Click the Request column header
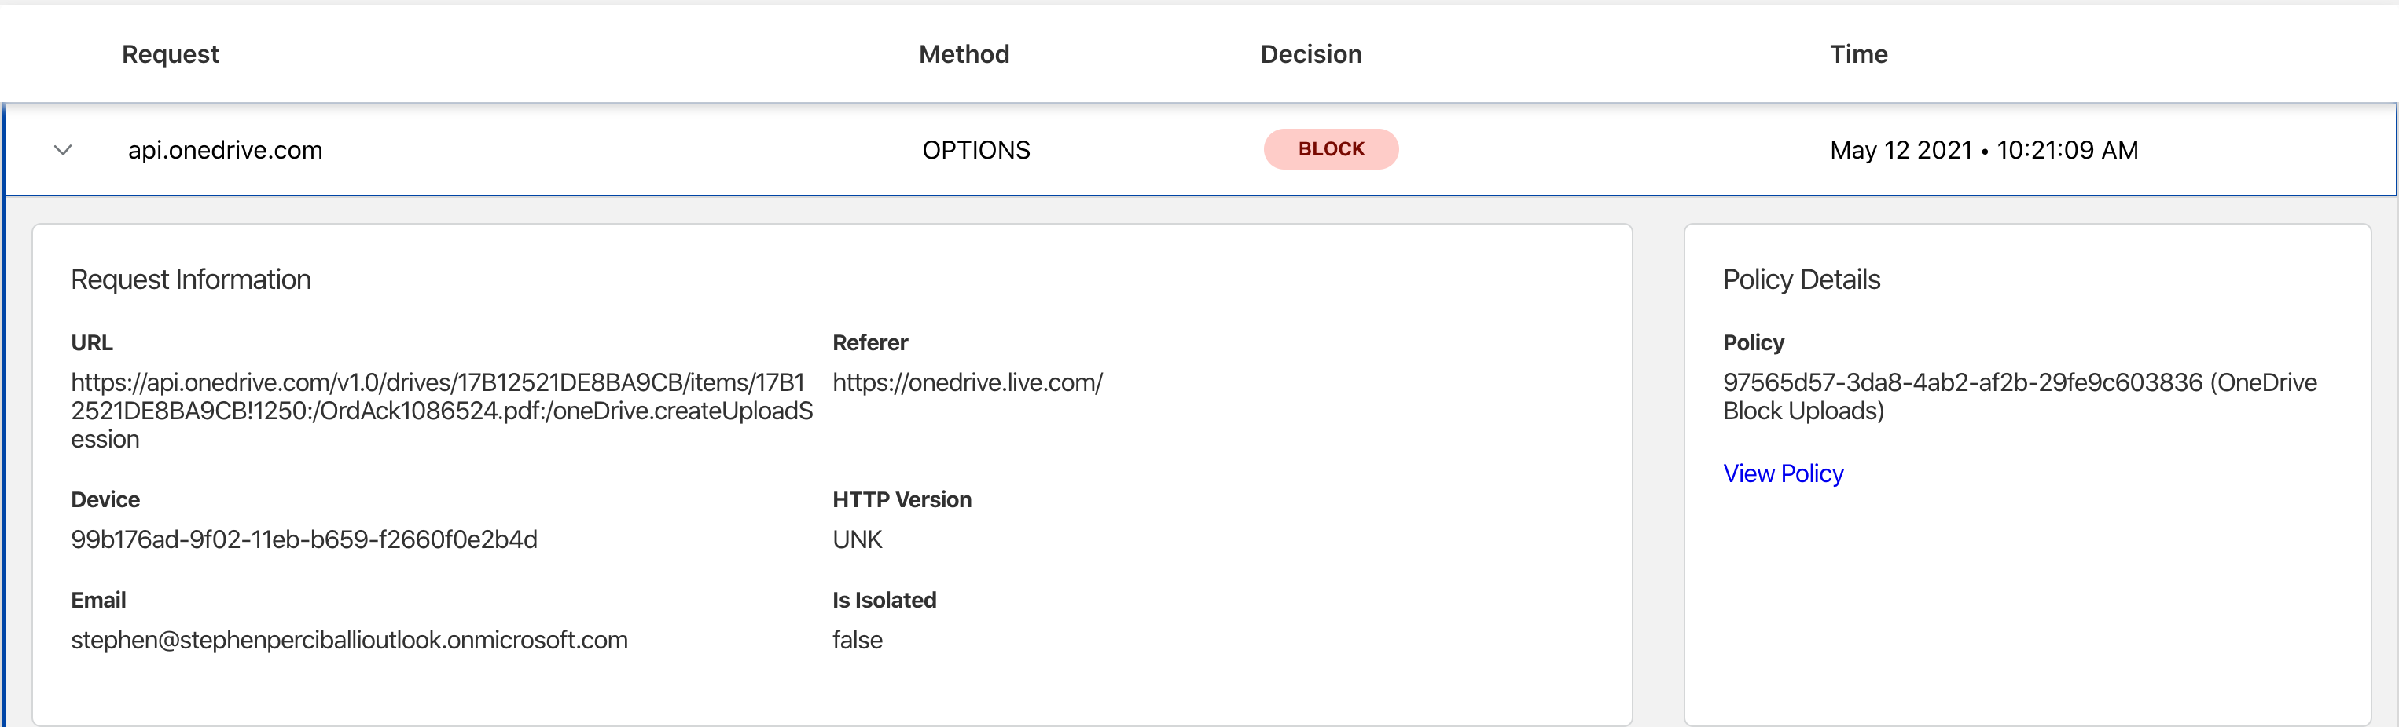The image size is (2399, 727). tap(171, 54)
